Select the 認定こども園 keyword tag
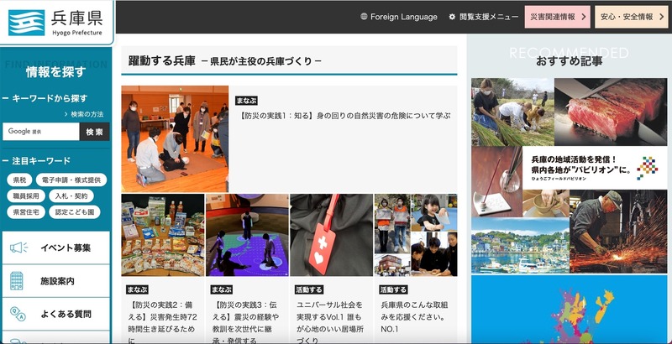 point(75,211)
